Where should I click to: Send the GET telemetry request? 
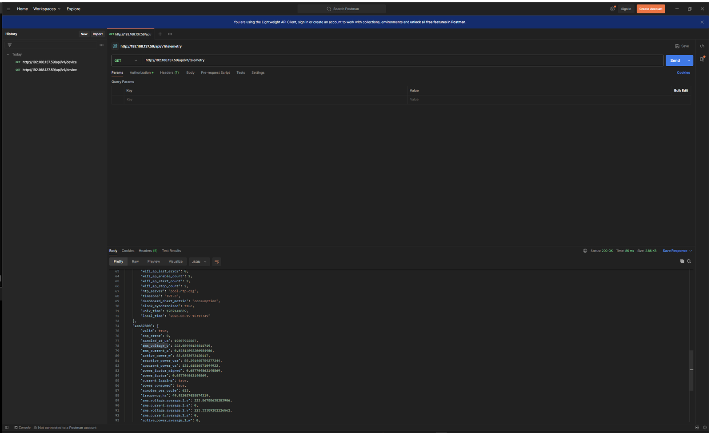(675, 60)
